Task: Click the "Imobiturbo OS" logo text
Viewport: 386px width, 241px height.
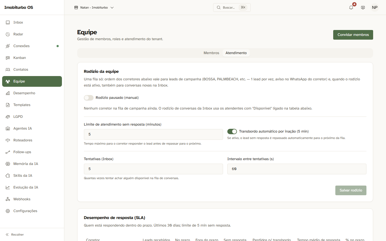Action: click(x=19, y=7)
